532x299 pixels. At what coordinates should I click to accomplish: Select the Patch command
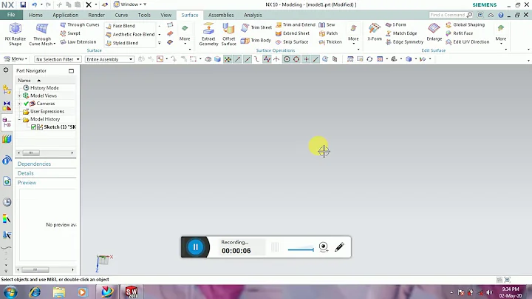tap(328, 33)
